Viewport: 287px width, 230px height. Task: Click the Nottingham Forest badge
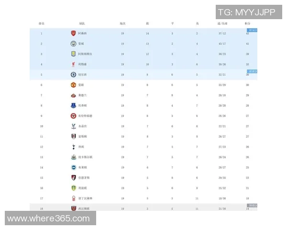tap(73, 198)
